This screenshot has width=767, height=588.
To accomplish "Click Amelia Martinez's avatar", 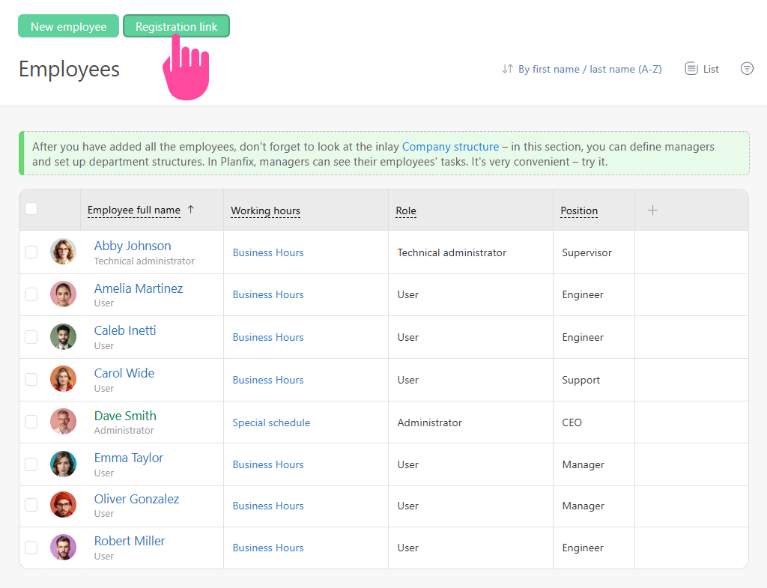I will click(x=63, y=294).
